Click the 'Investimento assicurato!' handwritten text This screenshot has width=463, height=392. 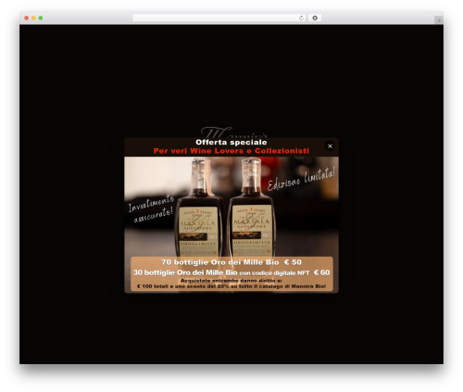pyautogui.click(x=151, y=209)
